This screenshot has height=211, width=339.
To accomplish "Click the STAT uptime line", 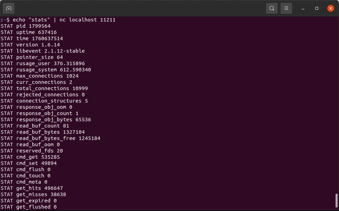I will [x=29, y=32].
